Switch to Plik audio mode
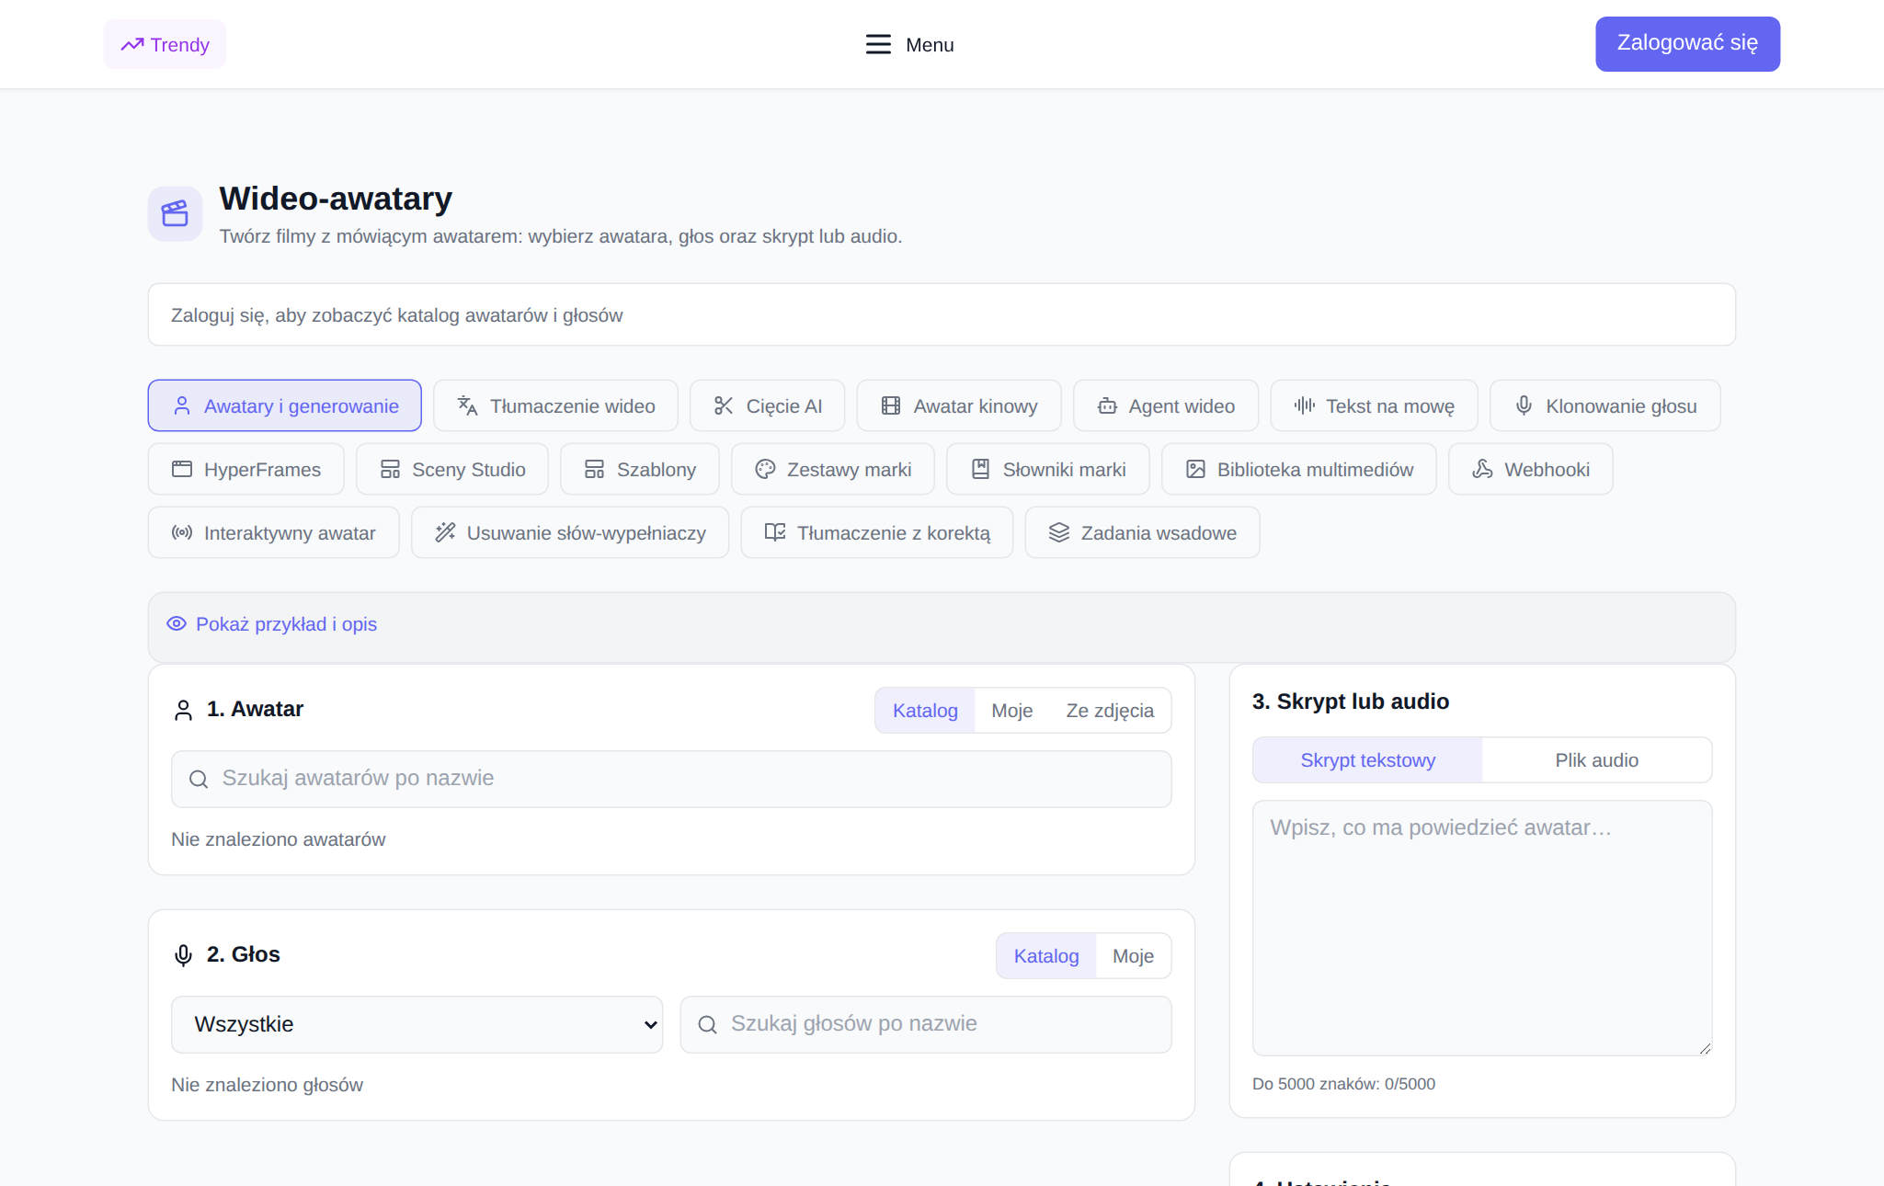1884x1186 pixels. pyautogui.click(x=1596, y=759)
